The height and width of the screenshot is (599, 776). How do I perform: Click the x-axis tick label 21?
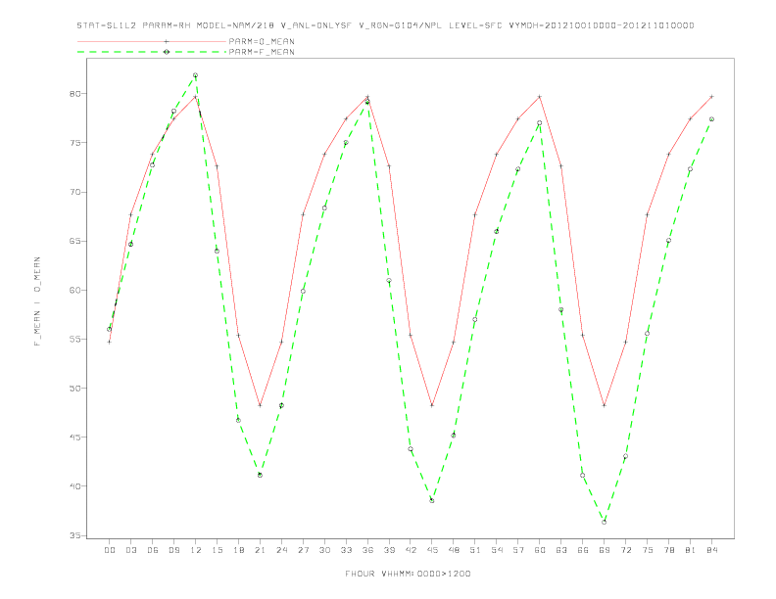260,550
